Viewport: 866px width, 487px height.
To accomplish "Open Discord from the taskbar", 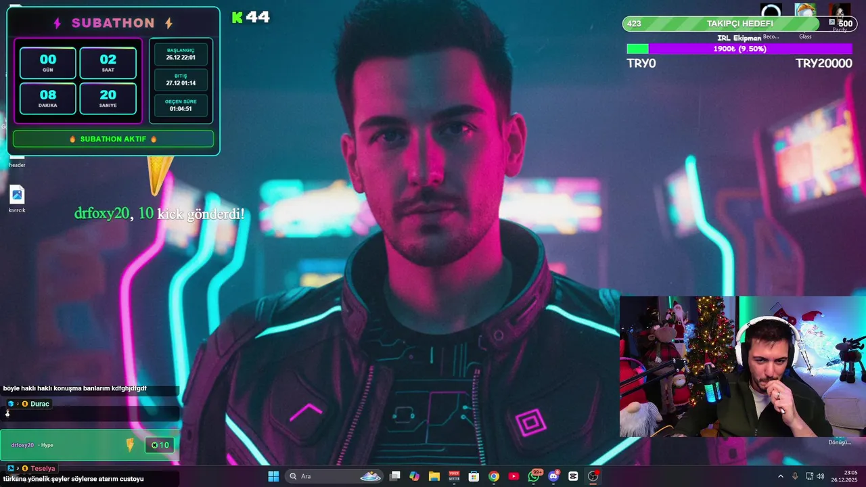I will click(x=553, y=476).
